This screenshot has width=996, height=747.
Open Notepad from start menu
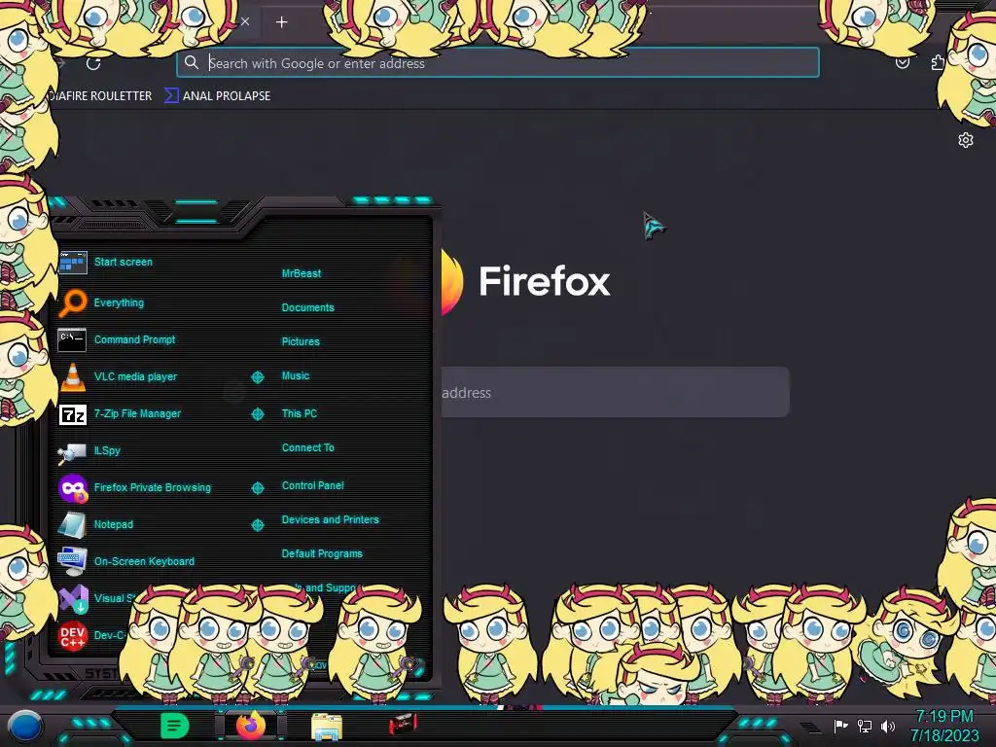click(x=96, y=524)
